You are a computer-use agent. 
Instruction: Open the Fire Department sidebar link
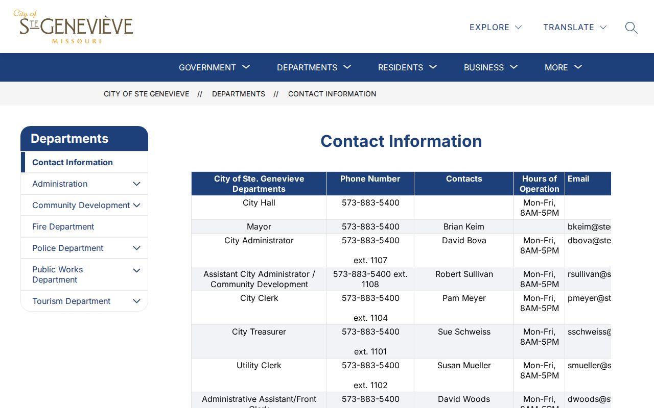point(63,226)
